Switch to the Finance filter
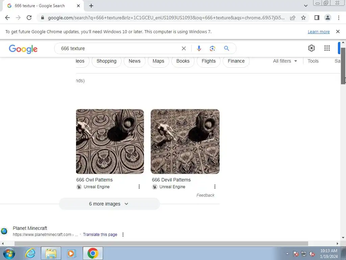Viewport: 346px width, 260px height. (236, 61)
